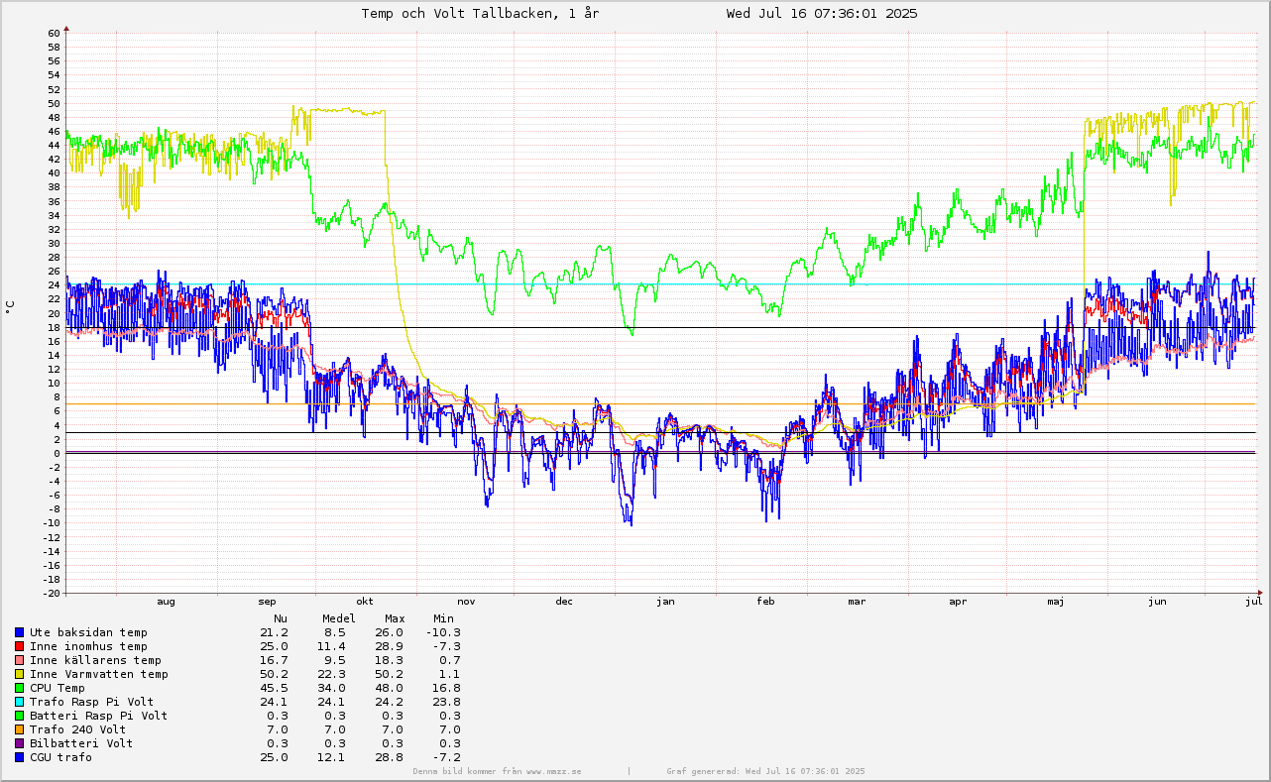This screenshot has width=1271, height=782.
Task: Click the blue swatch beside Ute baksidan temp
Action: coord(19,632)
